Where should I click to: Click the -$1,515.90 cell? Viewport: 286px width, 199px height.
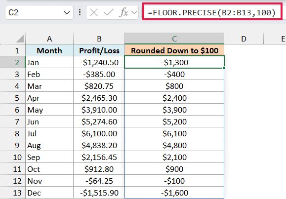99,193
